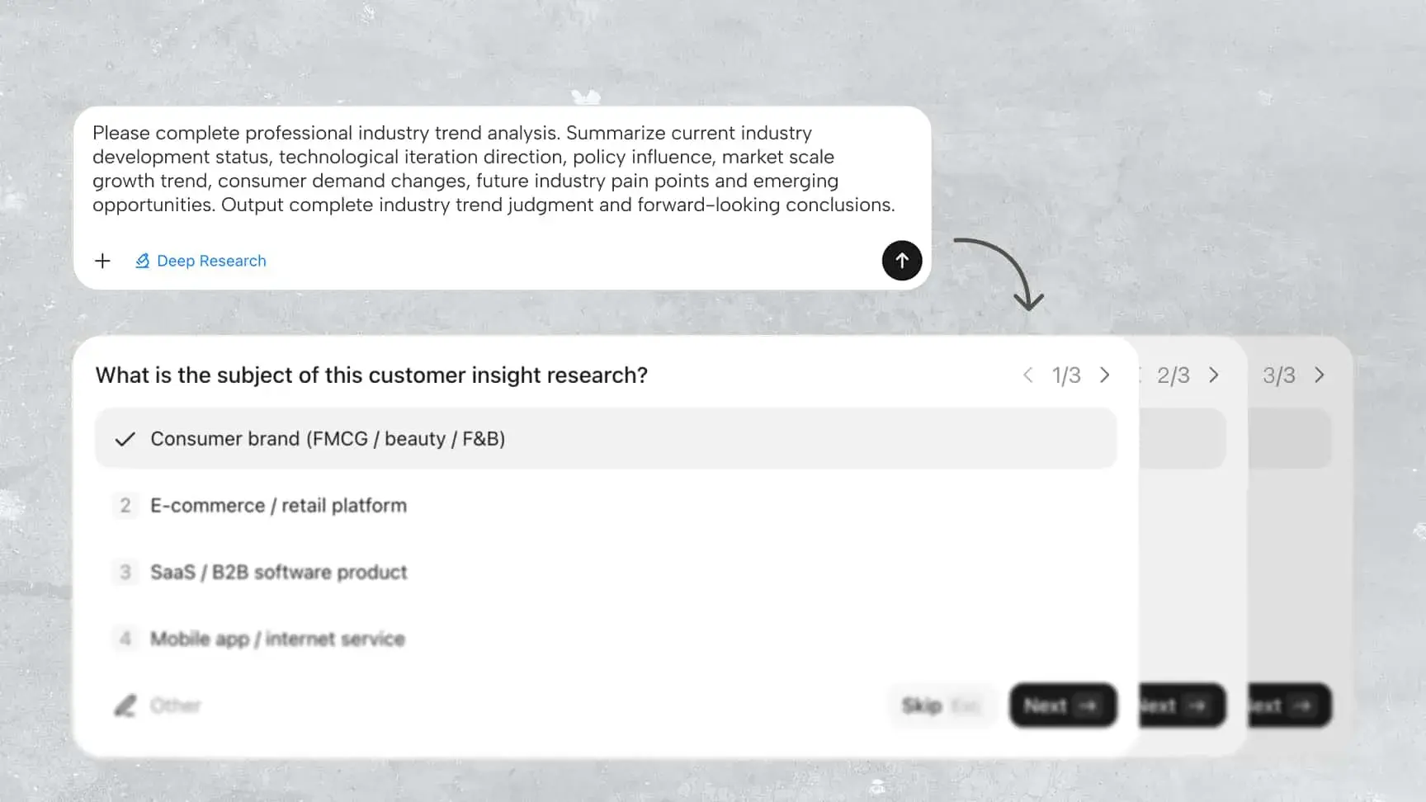The height and width of the screenshot is (802, 1426).
Task: Click the Next button on first card
Action: (x=1063, y=705)
